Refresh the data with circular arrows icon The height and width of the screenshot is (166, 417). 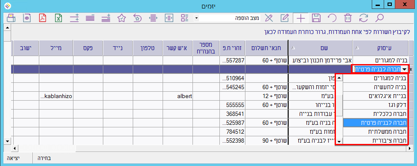[363, 18]
